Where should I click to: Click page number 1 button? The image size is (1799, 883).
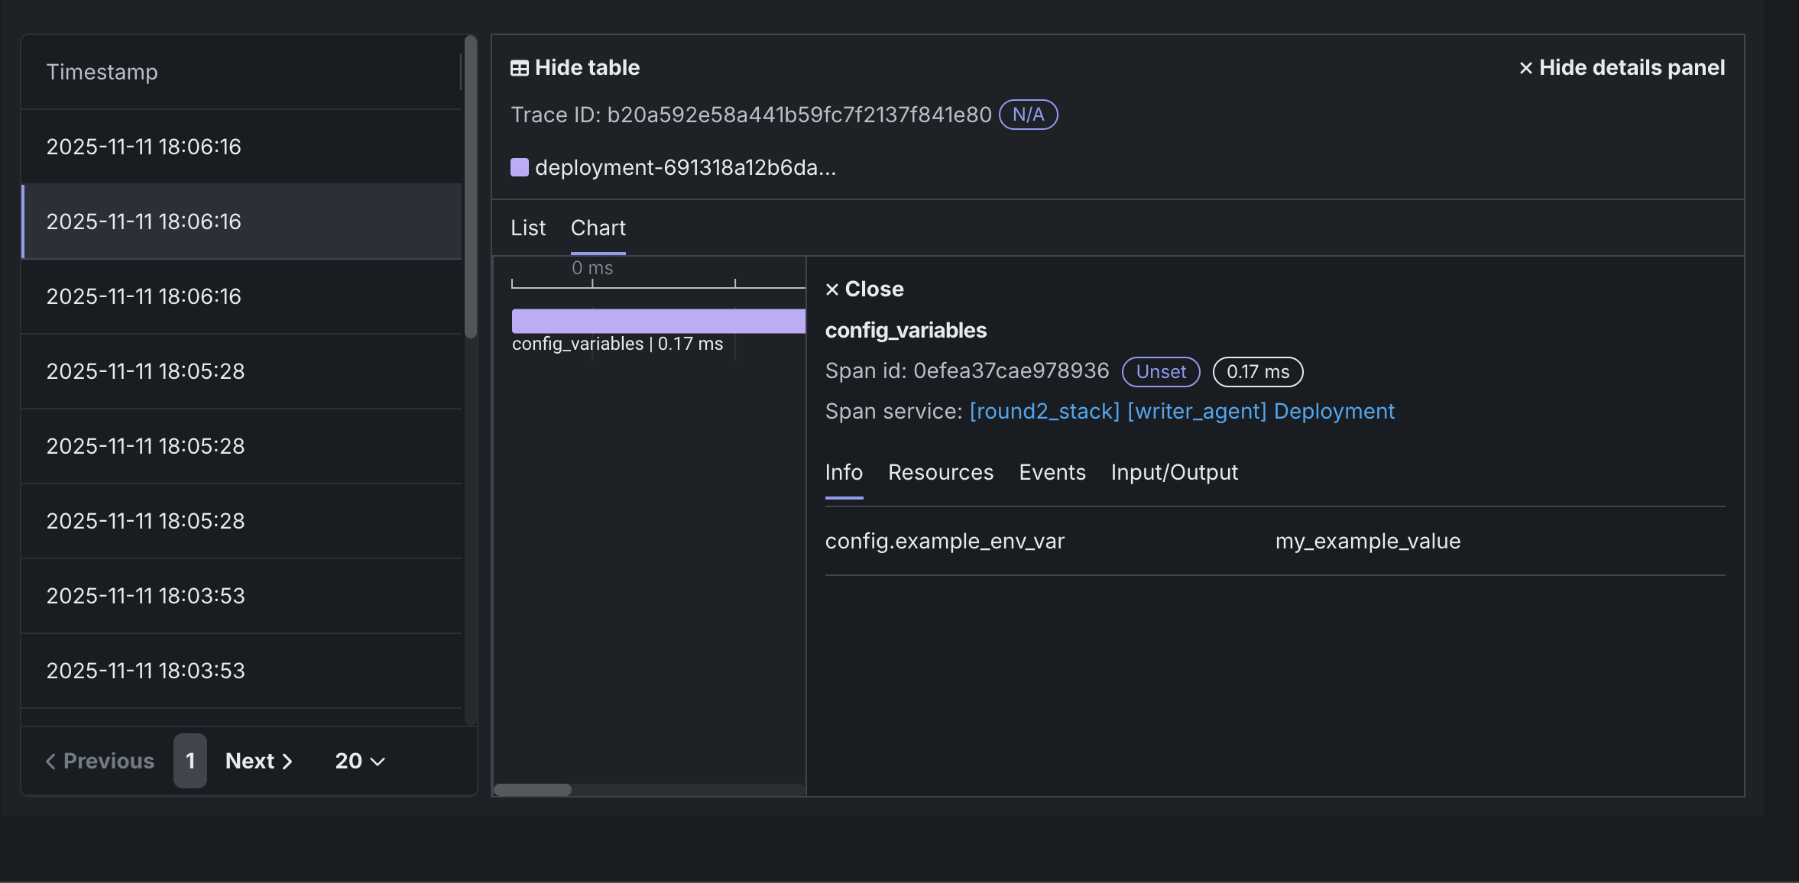click(x=190, y=761)
